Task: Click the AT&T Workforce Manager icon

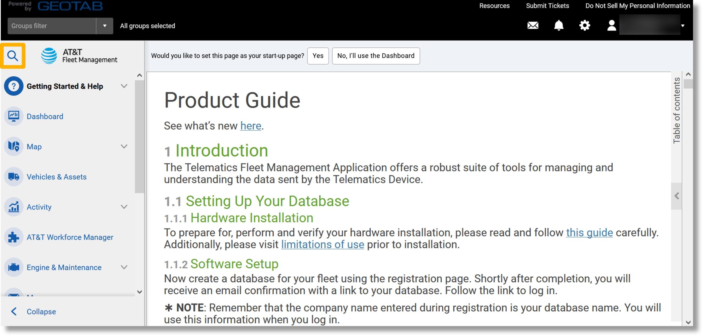Action: 13,237
